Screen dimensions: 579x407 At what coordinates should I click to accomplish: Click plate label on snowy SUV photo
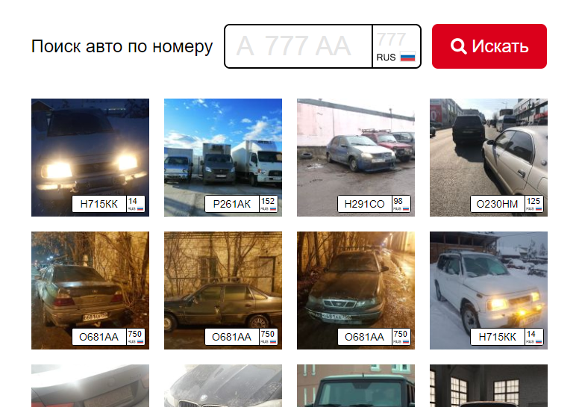tap(507, 337)
